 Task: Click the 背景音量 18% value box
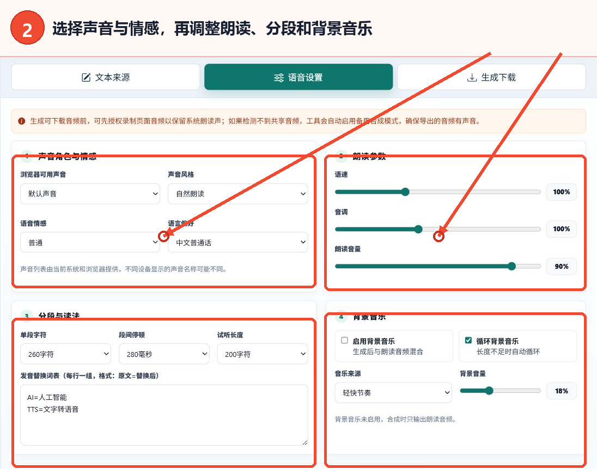click(562, 391)
